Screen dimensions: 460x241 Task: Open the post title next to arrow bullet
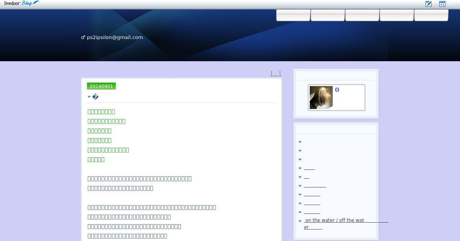tap(95, 97)
